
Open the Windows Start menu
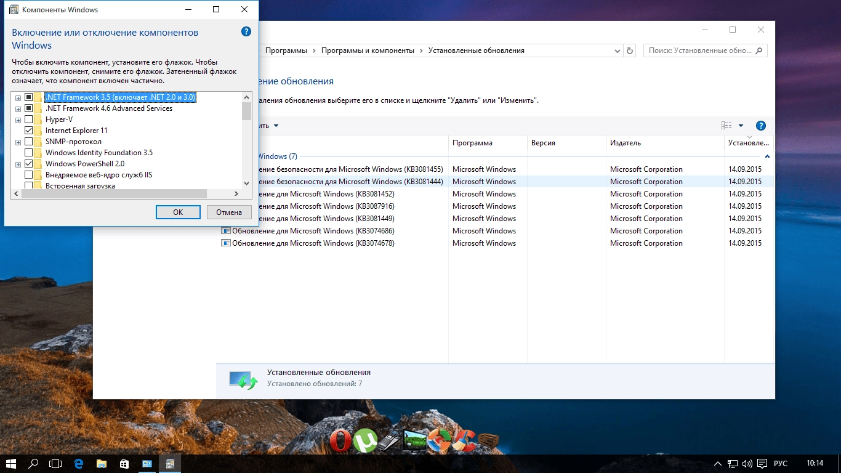coord(10,464)
